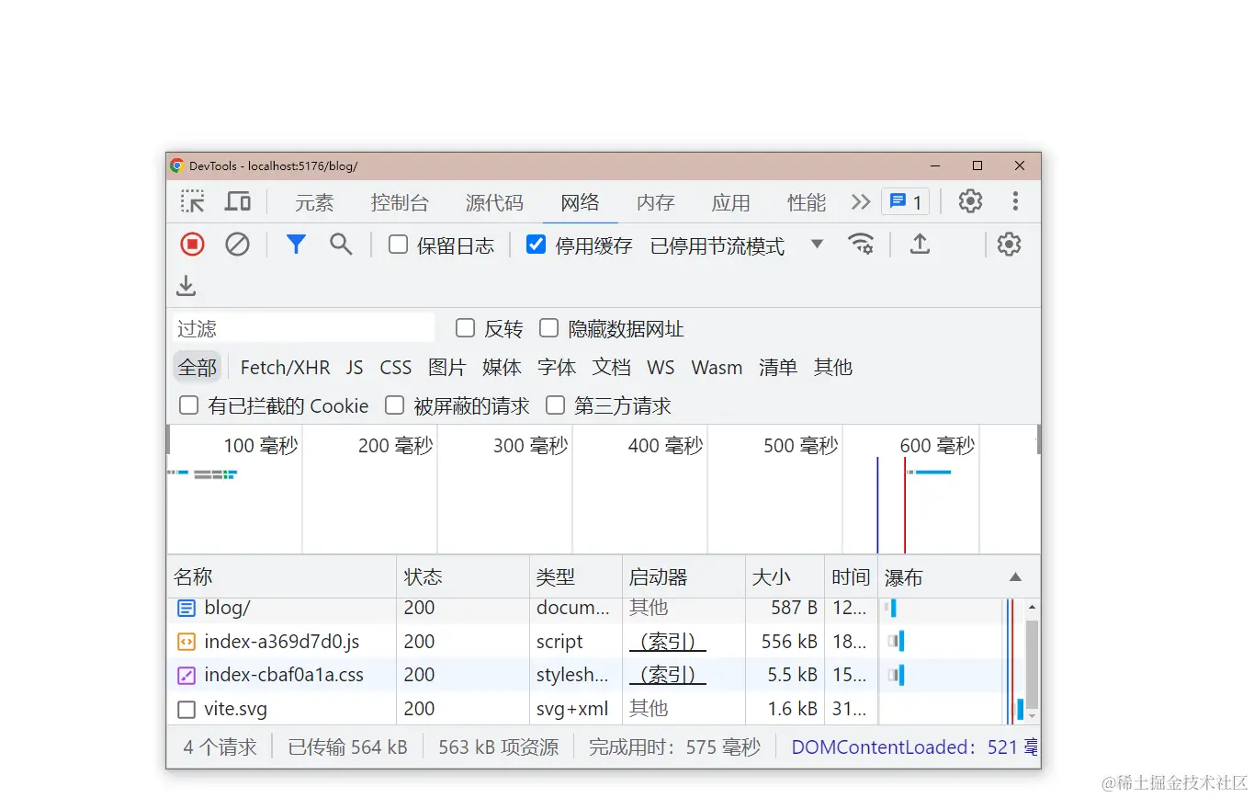Filter requests by WS

[x=661, y=367]
